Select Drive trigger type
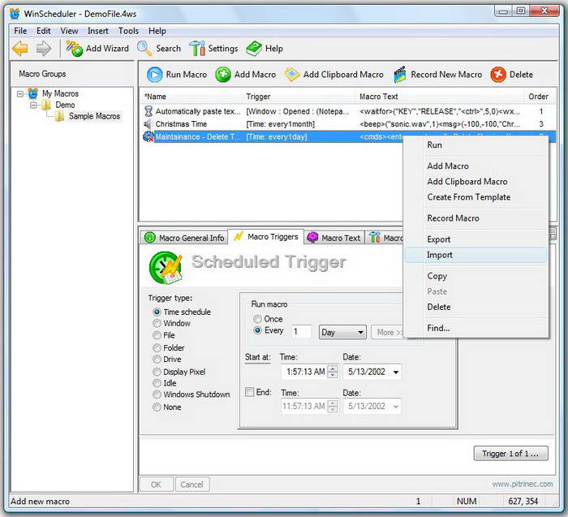 coord(157,360)
